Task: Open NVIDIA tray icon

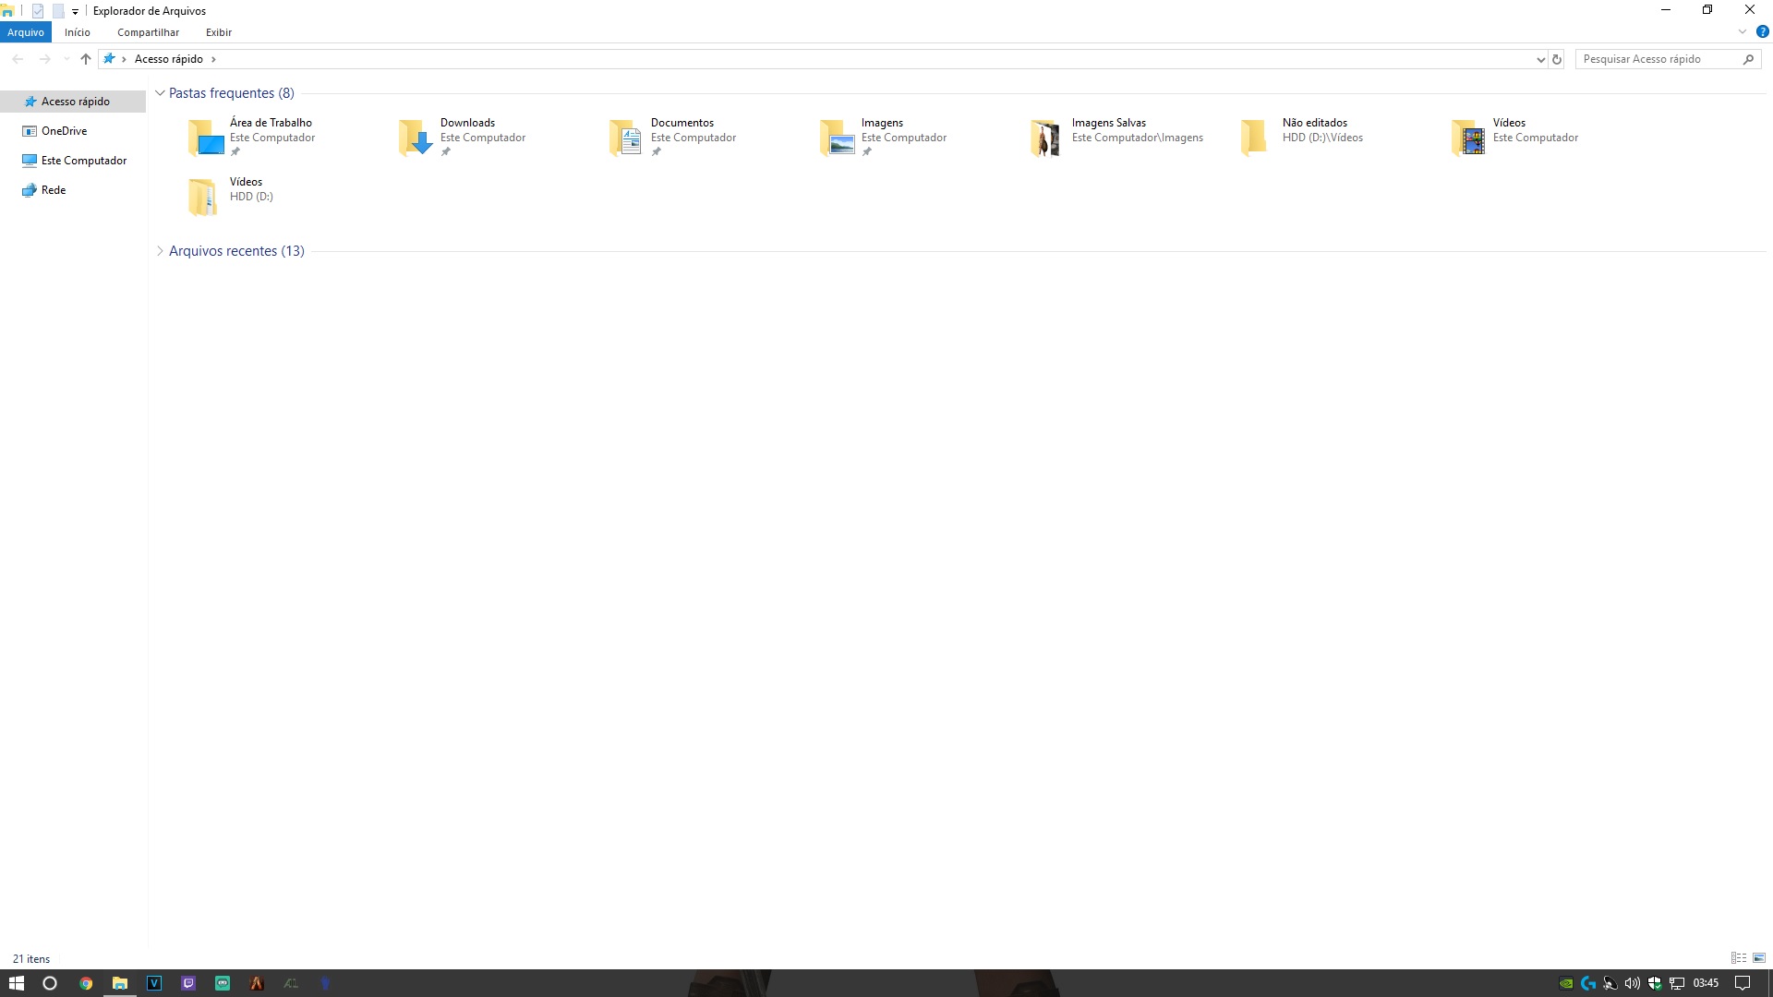Action: coord(1566,983)
